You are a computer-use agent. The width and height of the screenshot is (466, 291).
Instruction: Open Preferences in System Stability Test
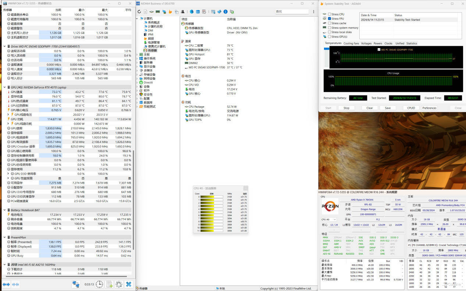pos(429,108)
